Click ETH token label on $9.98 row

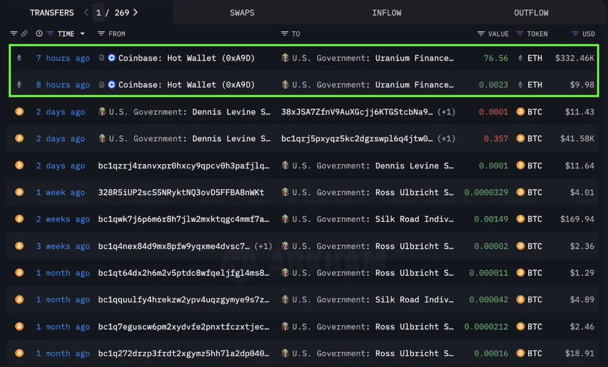pos(535,85)
